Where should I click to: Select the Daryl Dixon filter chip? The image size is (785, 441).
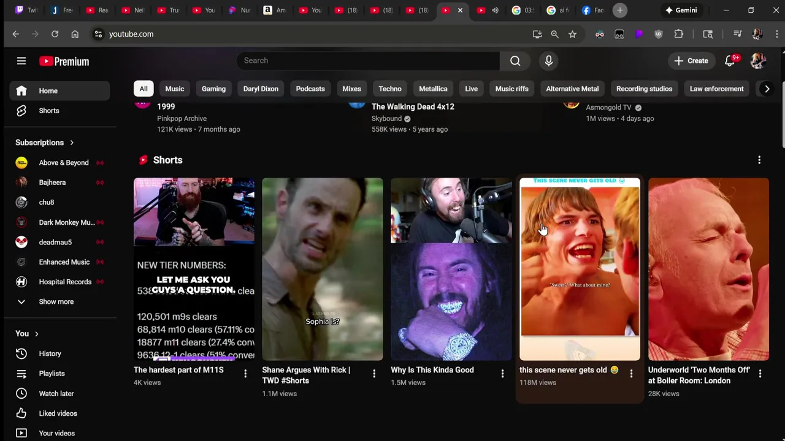[261, 89]
